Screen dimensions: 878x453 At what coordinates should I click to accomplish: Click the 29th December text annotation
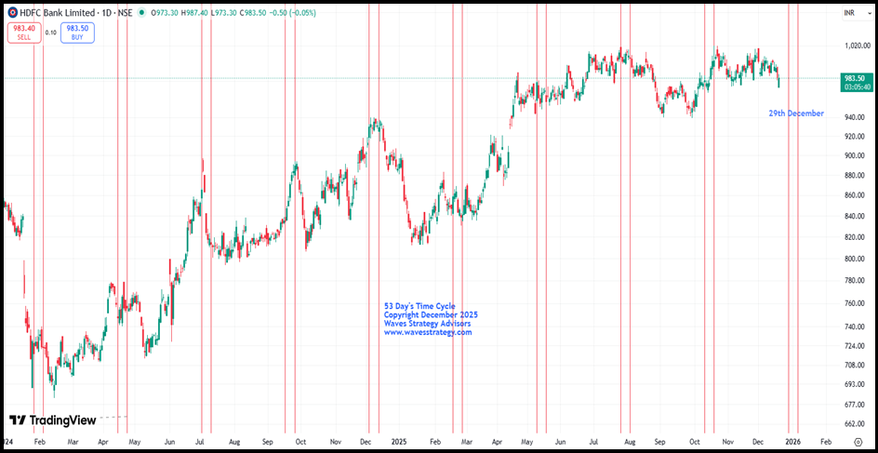click(796, 113)
